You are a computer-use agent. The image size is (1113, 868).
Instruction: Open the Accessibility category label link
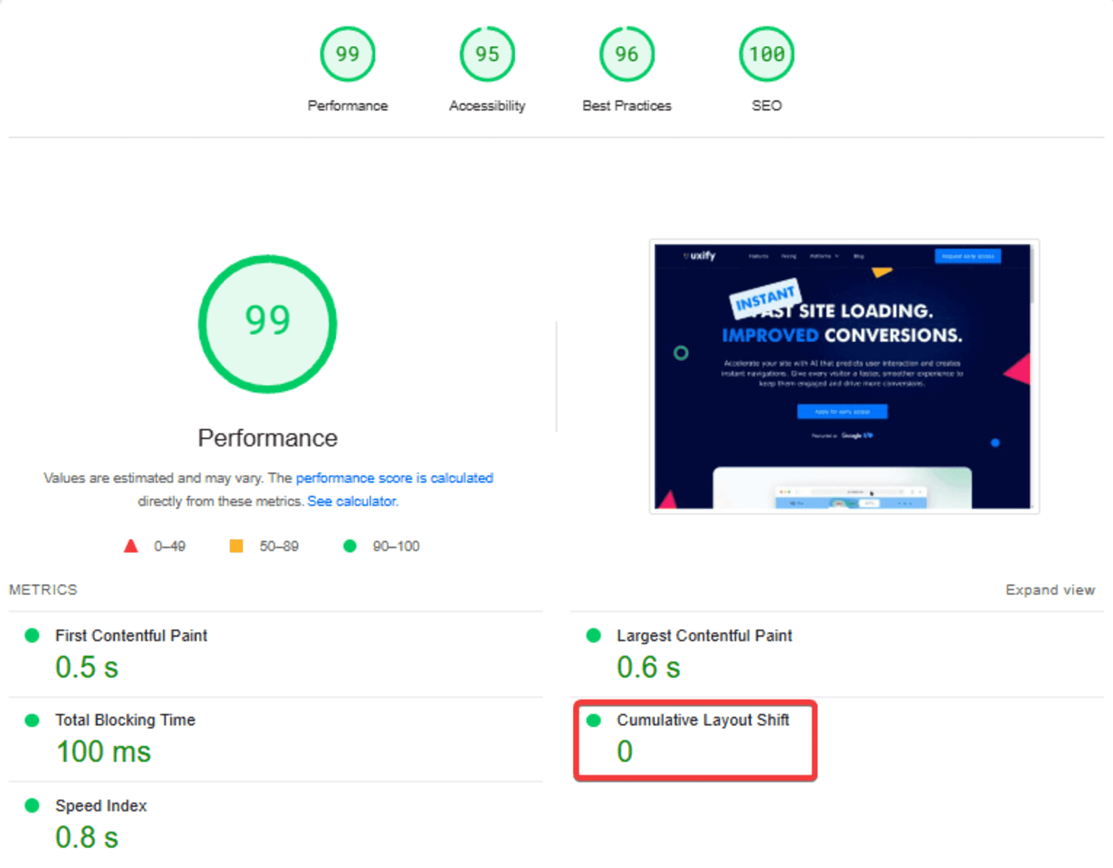pos(487,106)
